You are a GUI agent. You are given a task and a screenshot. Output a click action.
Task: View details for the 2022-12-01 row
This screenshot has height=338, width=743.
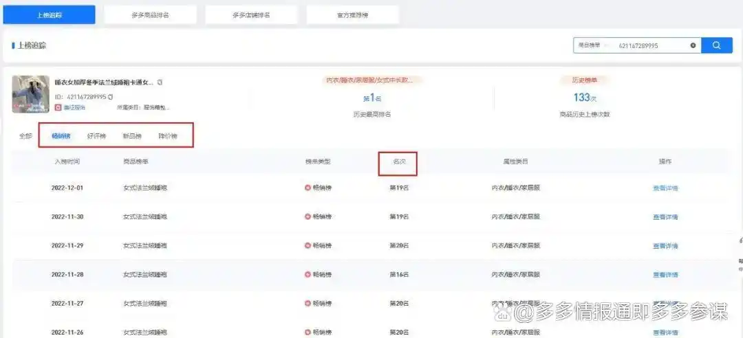coord(665,188)
